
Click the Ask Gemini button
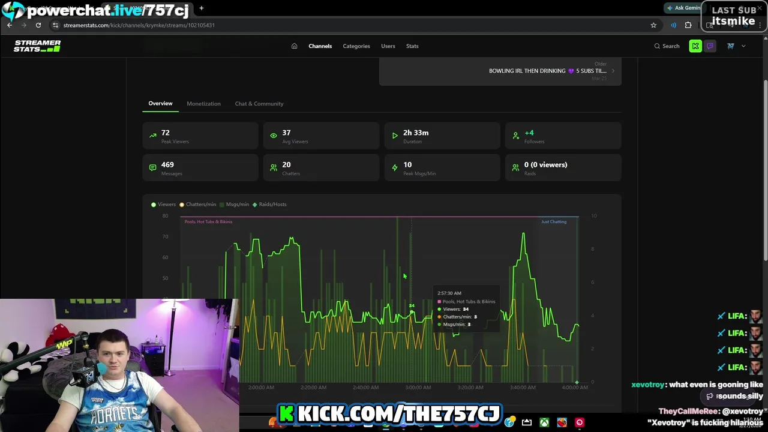tap(683, 8)
